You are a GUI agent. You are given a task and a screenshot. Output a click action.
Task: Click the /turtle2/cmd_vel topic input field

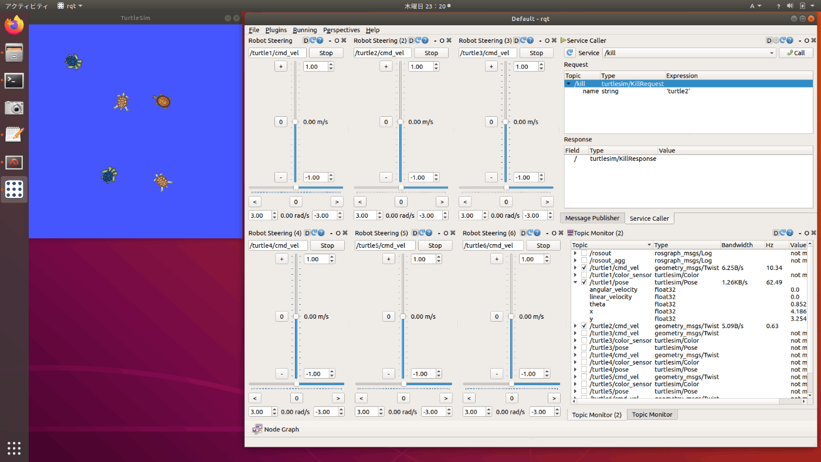coord(382,53)
